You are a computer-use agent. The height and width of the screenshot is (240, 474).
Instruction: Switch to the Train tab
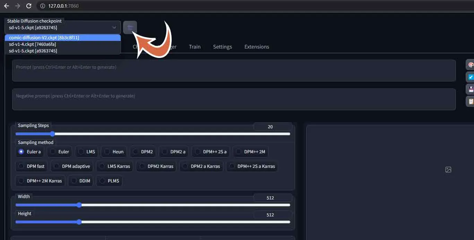click(x=195, y=46)
